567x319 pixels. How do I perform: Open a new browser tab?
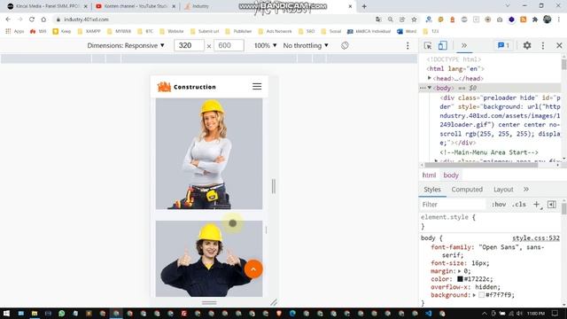tap(364, 6)
